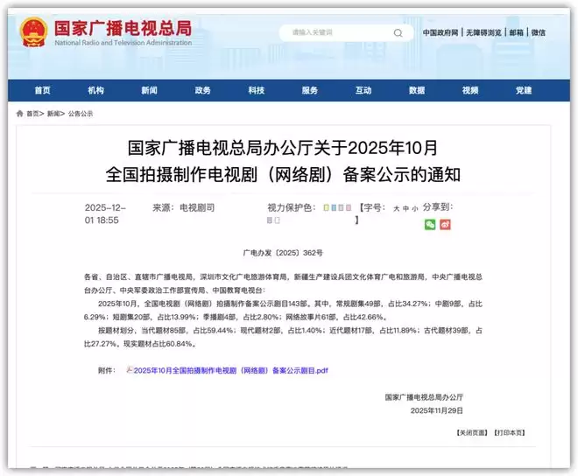Viewport: 578px width, 476px height.
Task: Click the 关闭页面 link
Action: tap(471, 432)
